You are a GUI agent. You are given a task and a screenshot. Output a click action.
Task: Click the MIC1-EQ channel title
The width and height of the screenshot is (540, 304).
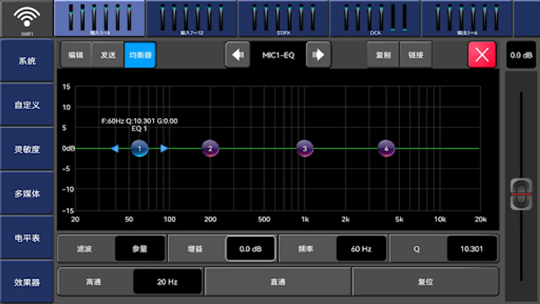278,55
